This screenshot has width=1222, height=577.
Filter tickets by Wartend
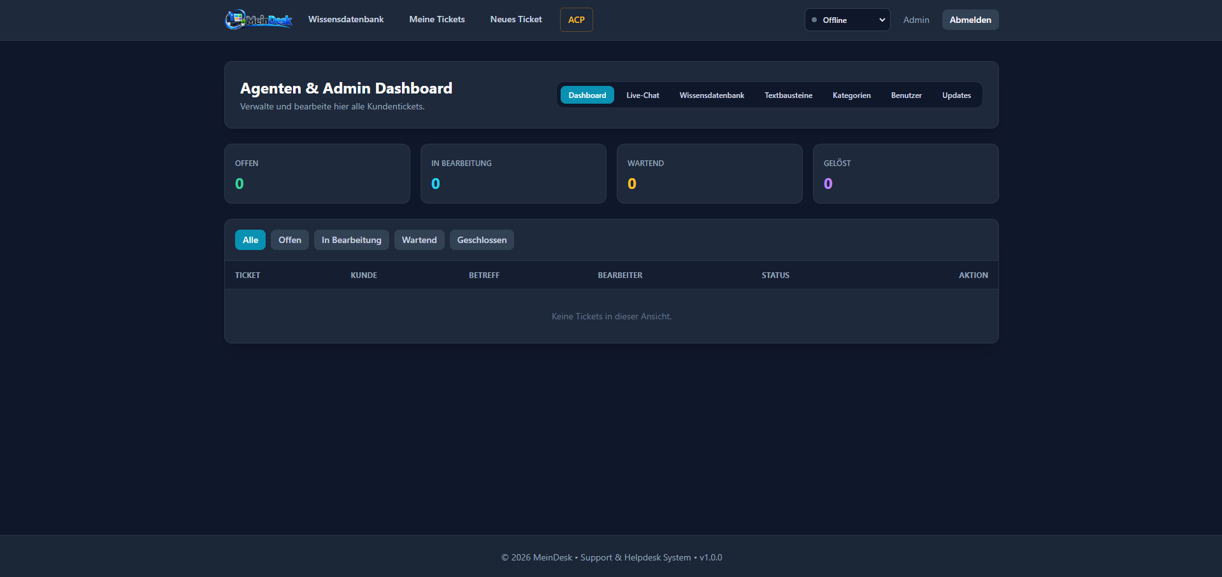[419, 240]
